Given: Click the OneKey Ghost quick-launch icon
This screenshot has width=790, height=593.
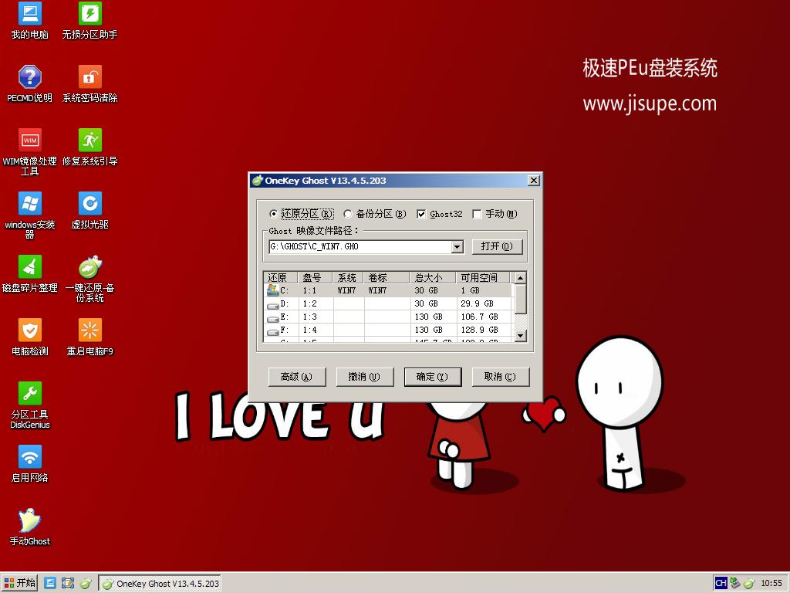Looking at the screenshot, I should coord(86,584).
